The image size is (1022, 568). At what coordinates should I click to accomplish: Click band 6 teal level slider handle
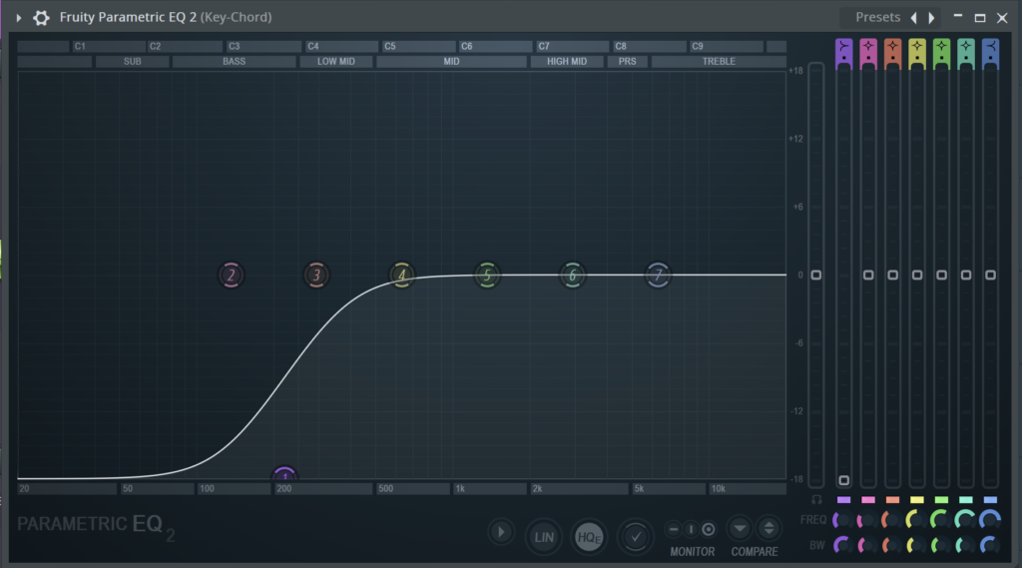[966, 276]
